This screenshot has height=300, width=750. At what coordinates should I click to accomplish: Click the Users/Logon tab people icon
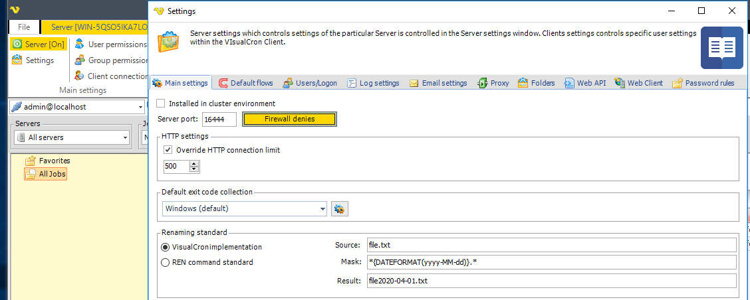click(287, 83)
